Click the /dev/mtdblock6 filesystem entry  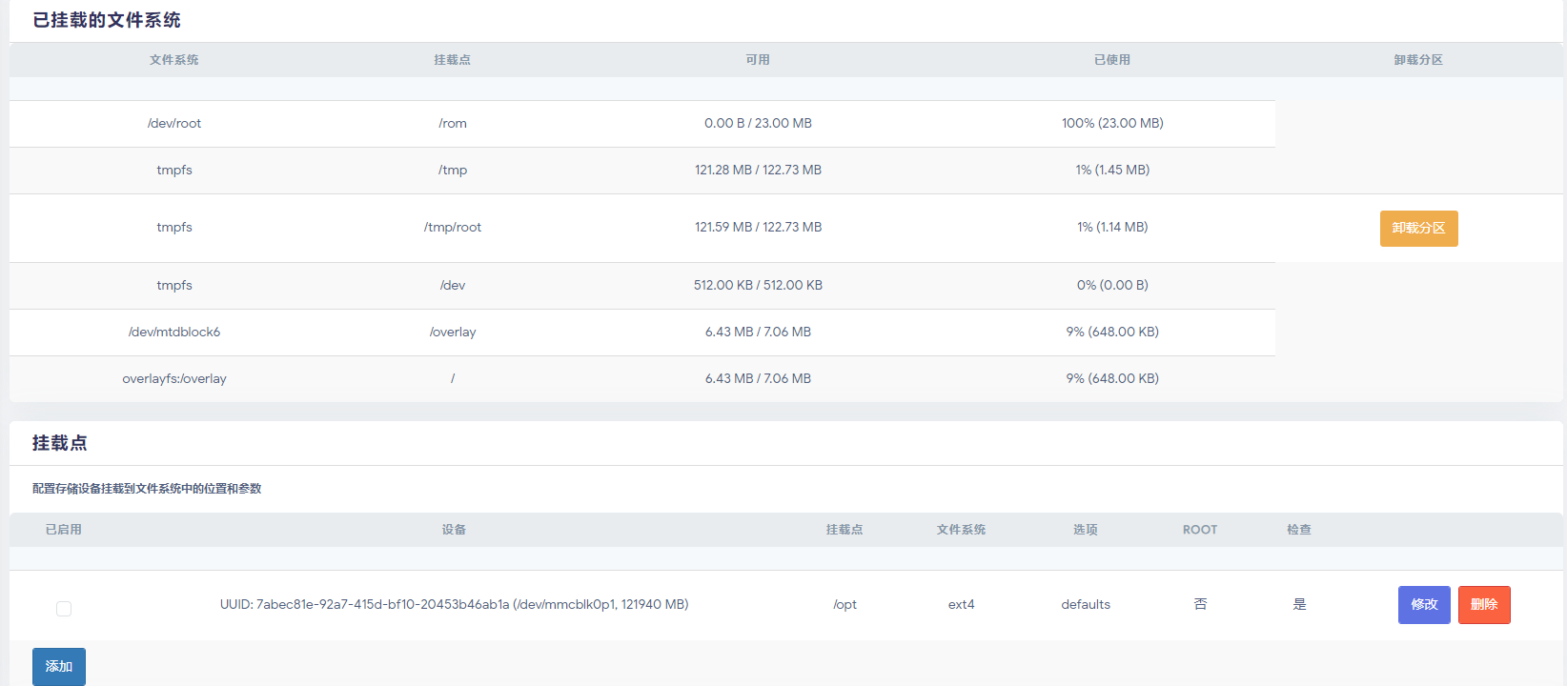pyautogui.click(x=174, y=333)
